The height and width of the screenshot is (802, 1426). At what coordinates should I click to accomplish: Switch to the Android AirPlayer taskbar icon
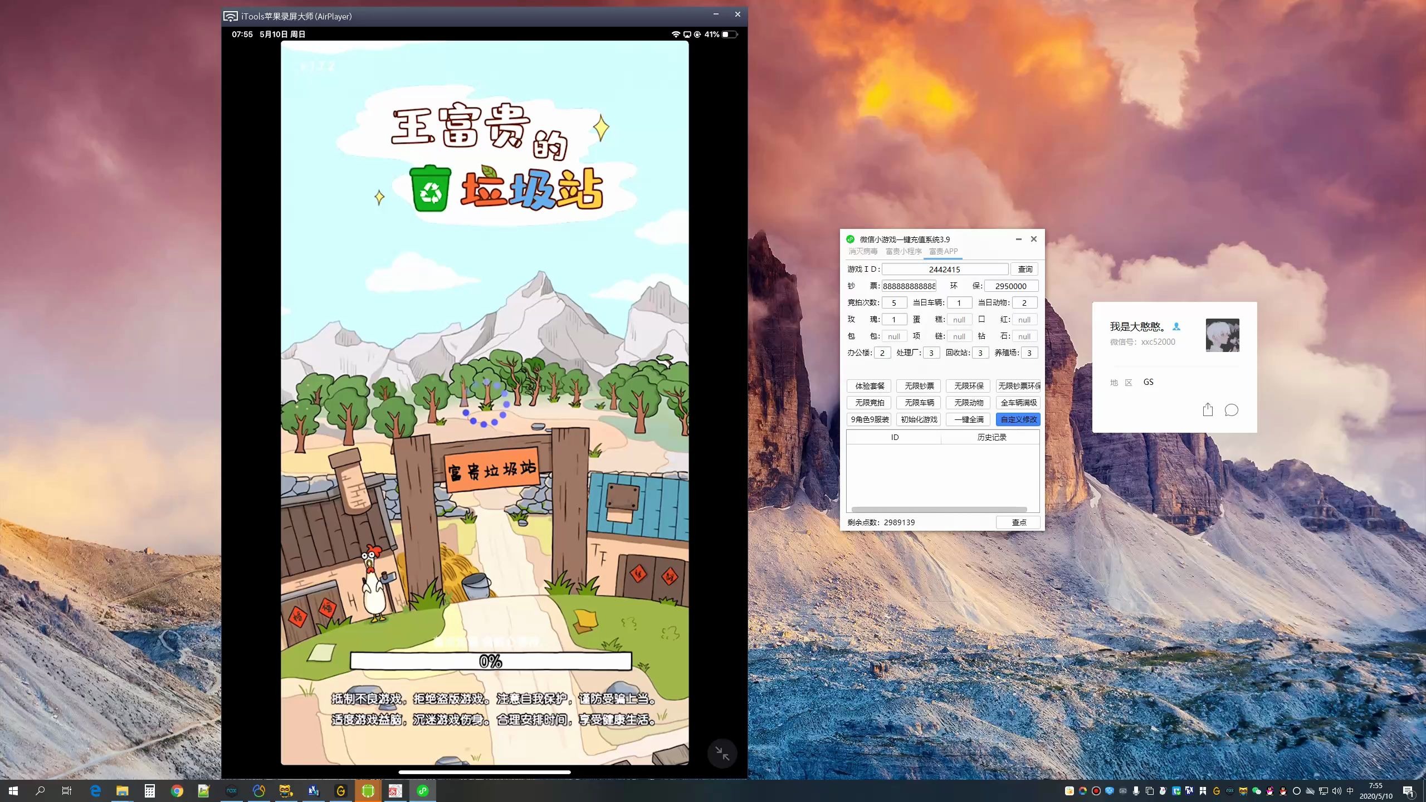(x=368, y=791)
